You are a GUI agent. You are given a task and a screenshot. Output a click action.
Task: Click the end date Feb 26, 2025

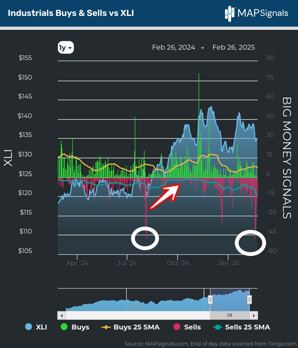[x=234, y=47]
